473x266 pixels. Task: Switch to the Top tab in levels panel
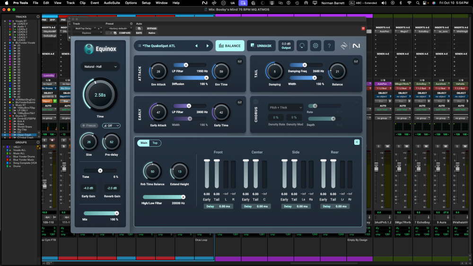click(155, 143)
